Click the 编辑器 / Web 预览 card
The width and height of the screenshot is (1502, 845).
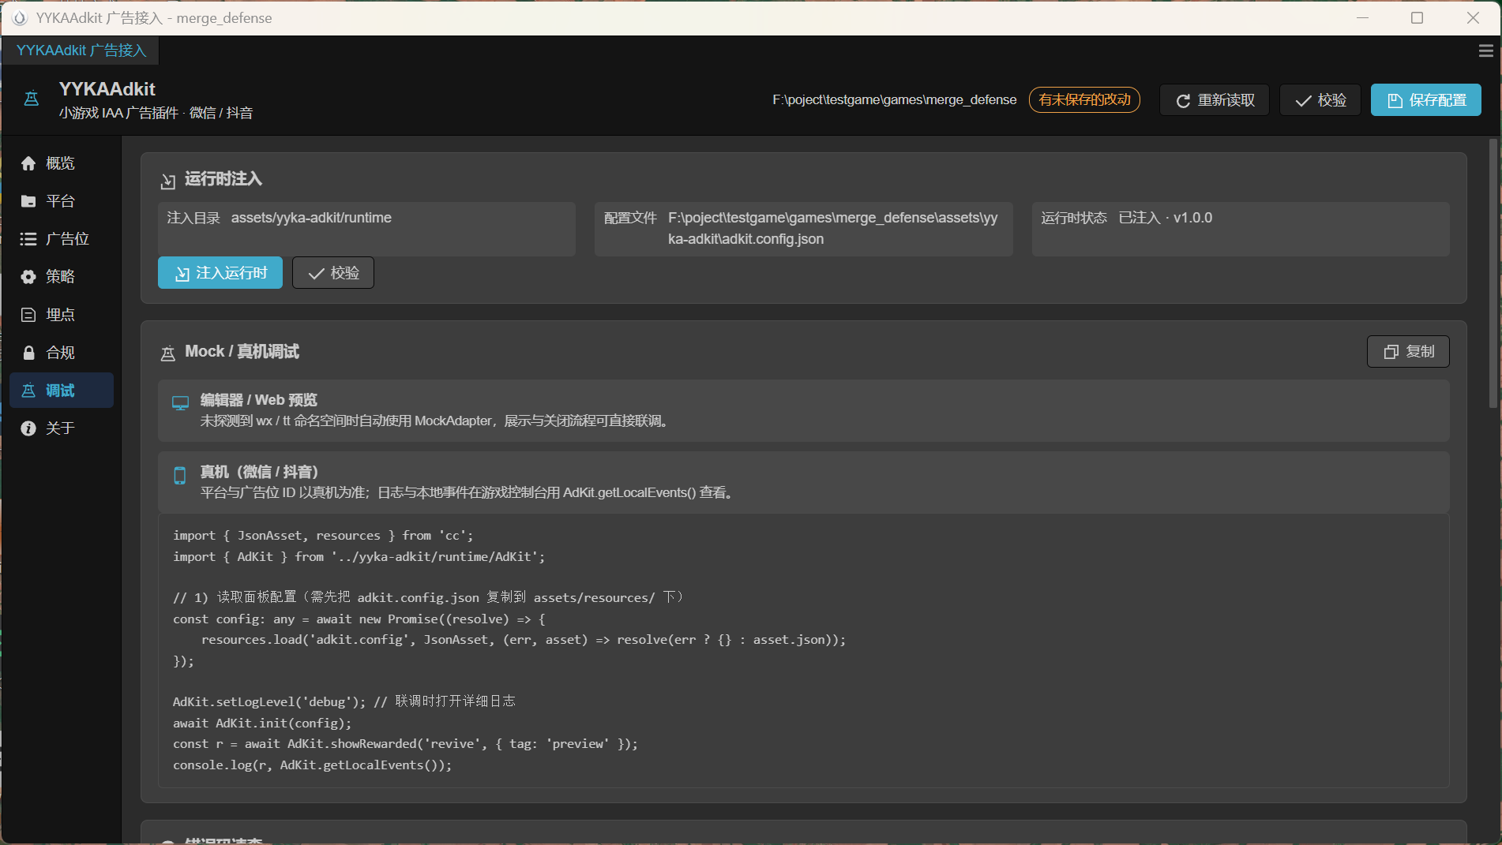(804, 410)
